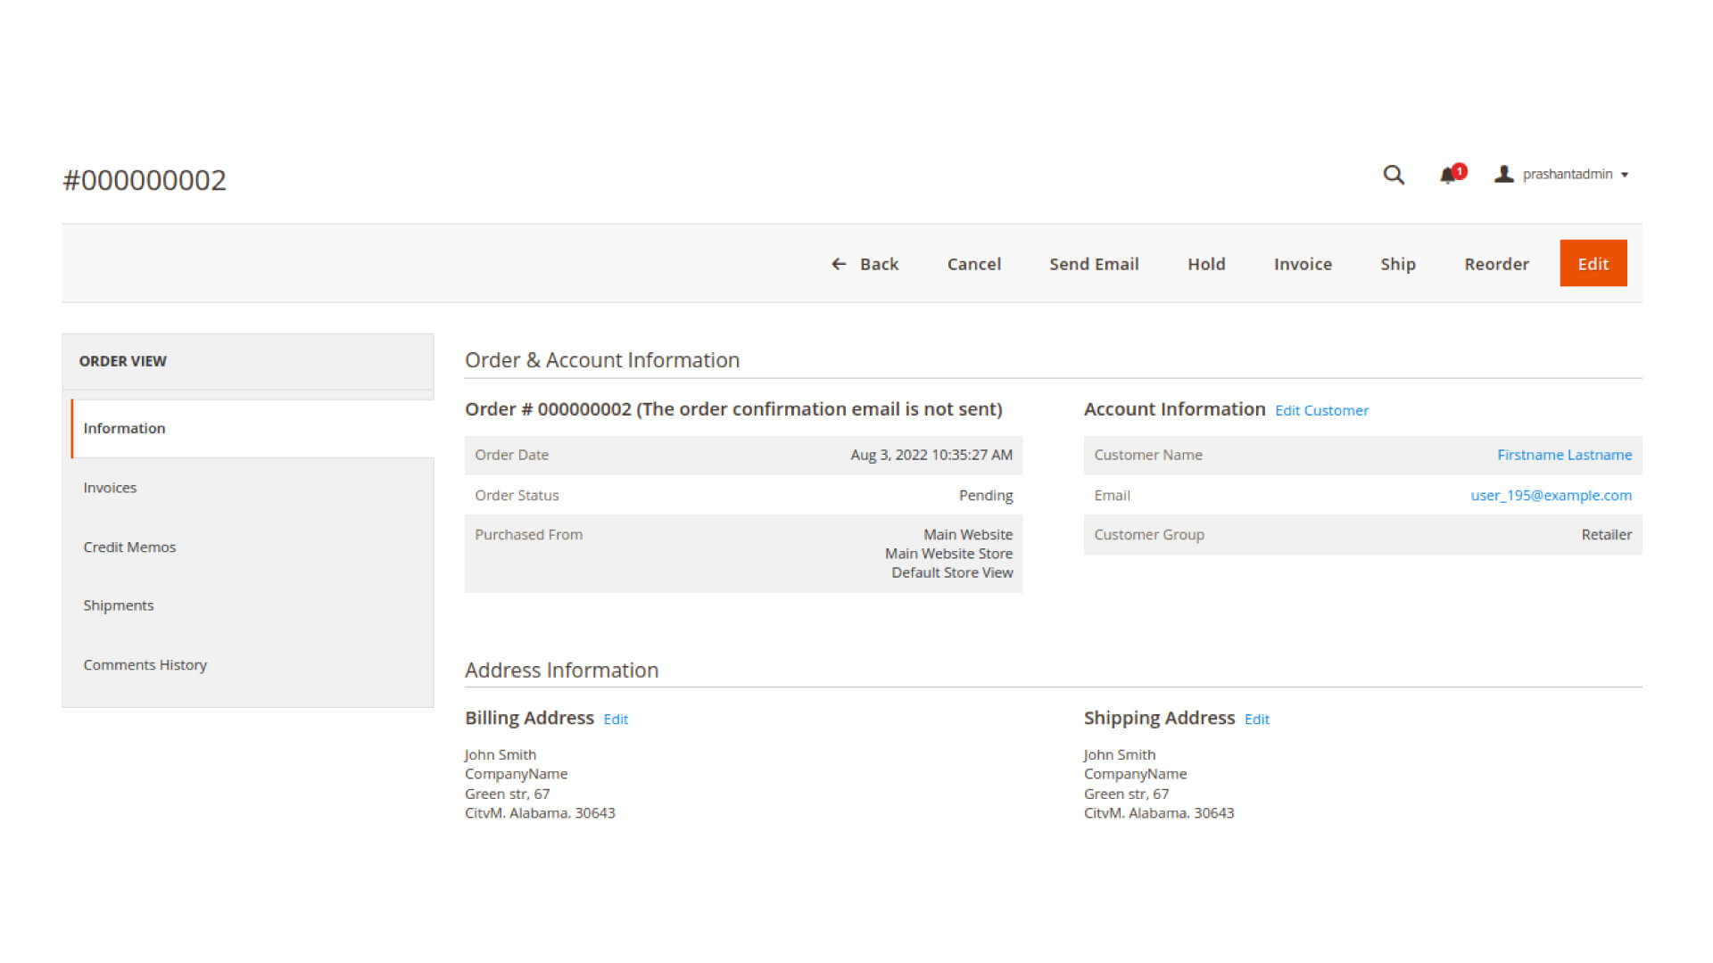Click the Edit Customer link
Image resolution: width=1713 pixels, height=963 pixels.
[x=1321, y=410]
